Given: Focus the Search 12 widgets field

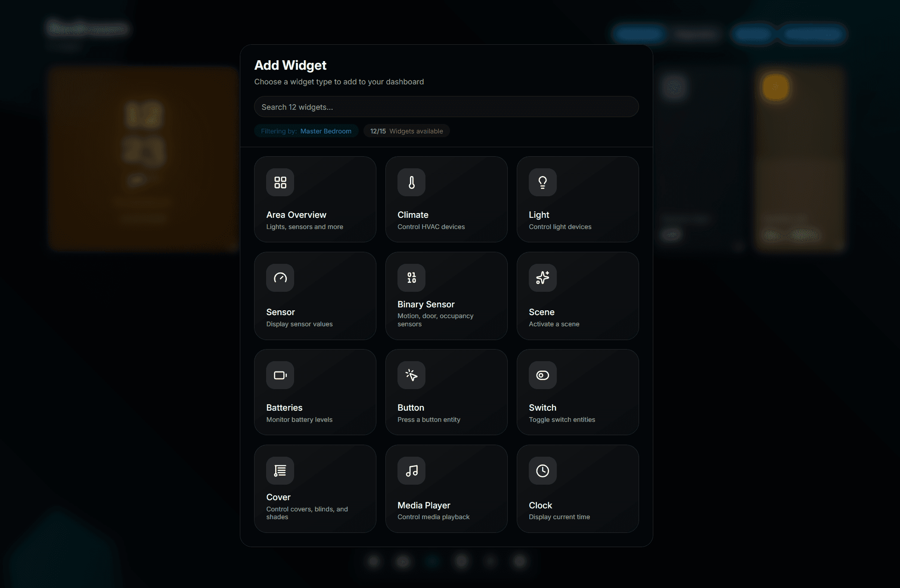Looking at the screenshot, I should (446, 107).
